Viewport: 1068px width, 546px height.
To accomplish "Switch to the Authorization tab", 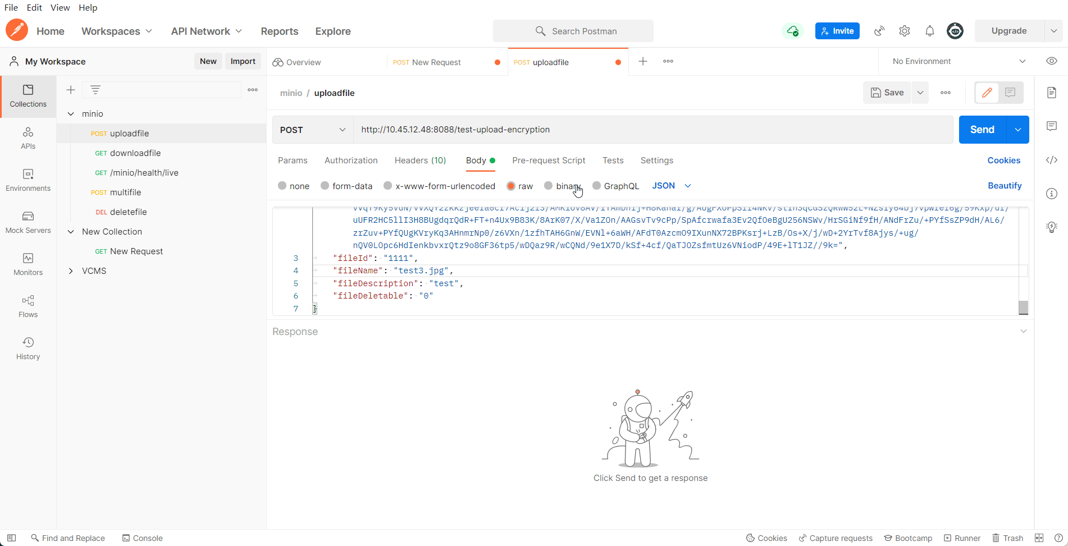I will tap(350, 160).
